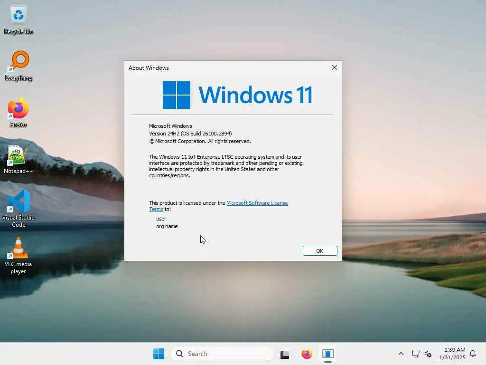Click the licensed 'user' name text
This screenshot has width=486, height=365.
click(161, 219)
